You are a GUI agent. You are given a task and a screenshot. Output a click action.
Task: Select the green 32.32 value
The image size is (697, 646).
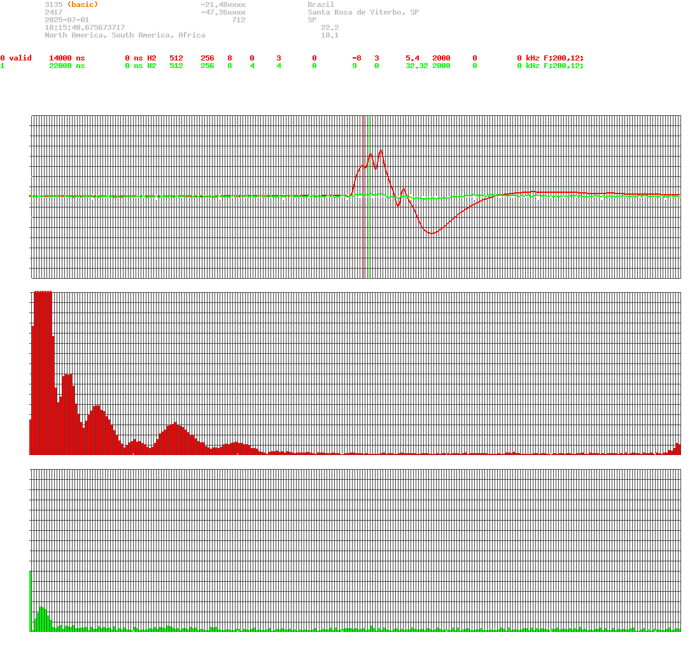coord(417,66)
